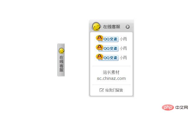Select the second 小雨 agent name

tap(123, 48)
